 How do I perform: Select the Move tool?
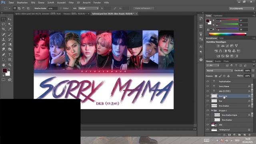(x=10, y=20)
